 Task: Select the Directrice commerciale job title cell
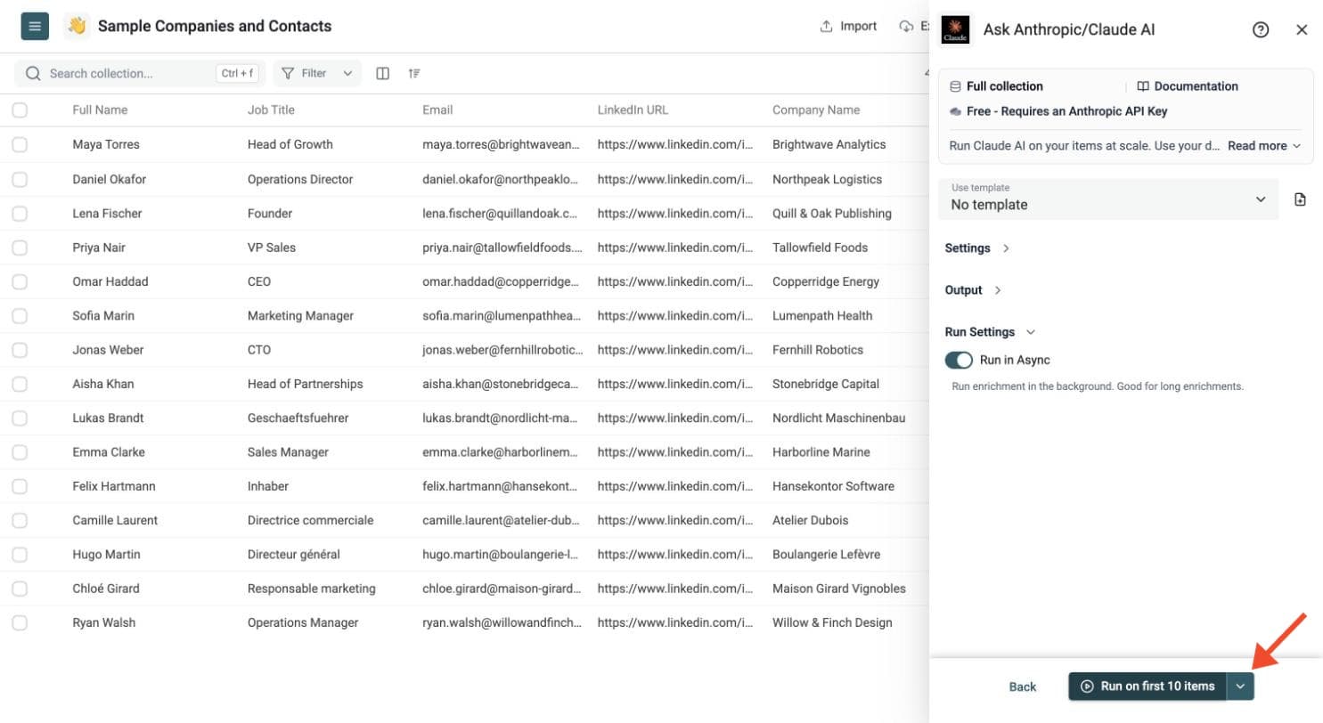coord(311,521)
